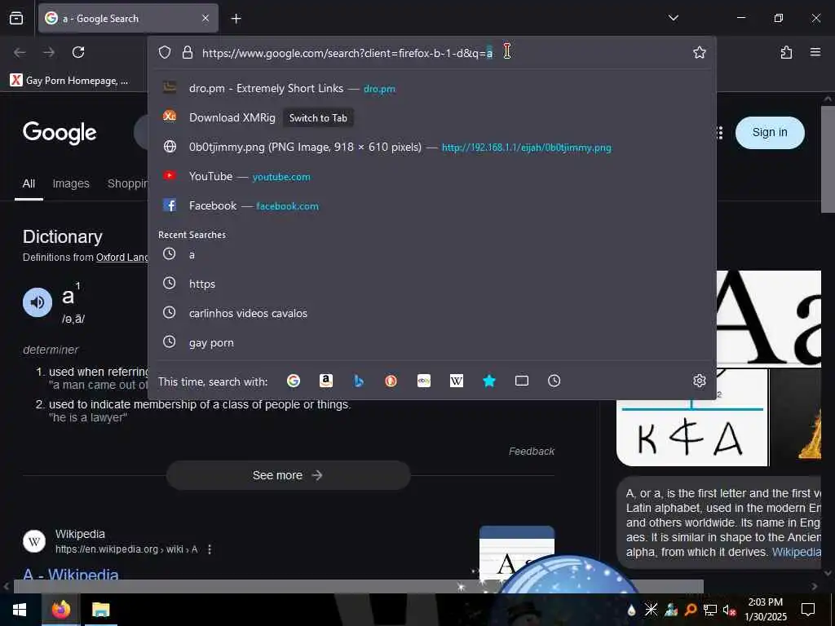Select the All results tab

29,183
